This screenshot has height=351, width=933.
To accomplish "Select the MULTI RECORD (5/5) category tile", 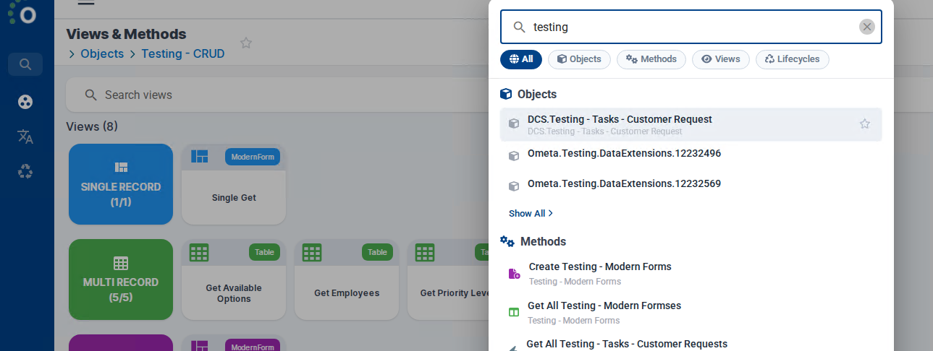I will point(121,279).
